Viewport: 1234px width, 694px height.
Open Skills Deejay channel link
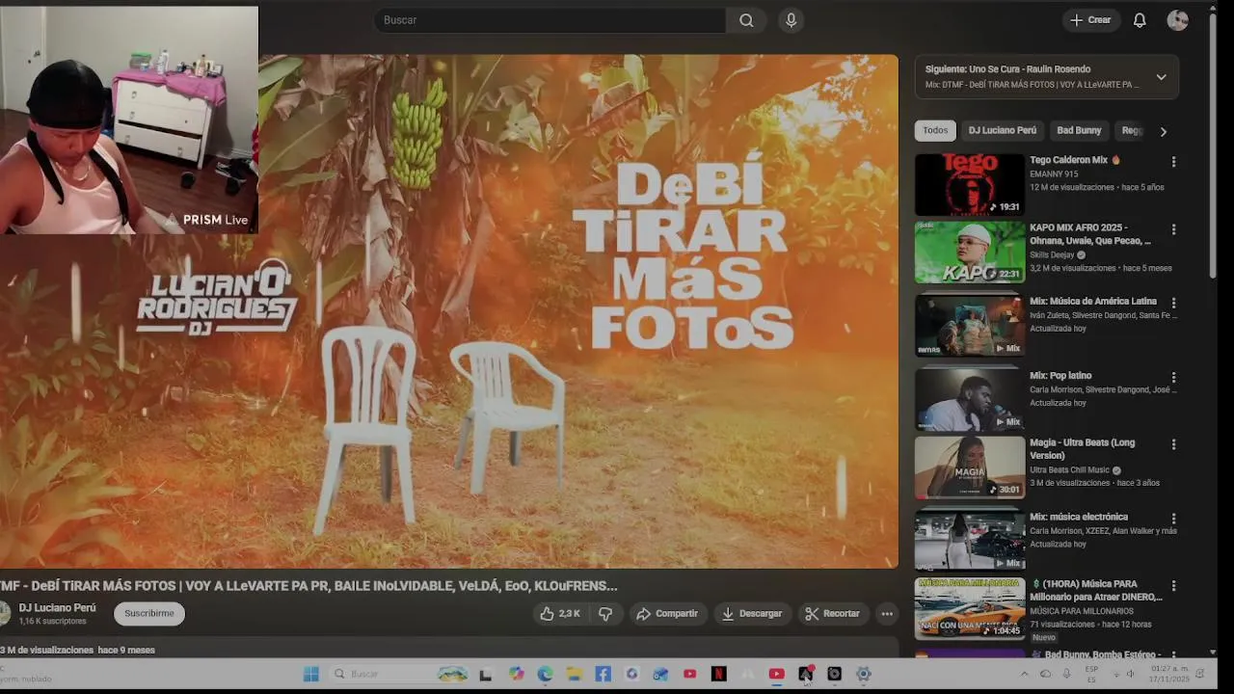point(1052,254)
